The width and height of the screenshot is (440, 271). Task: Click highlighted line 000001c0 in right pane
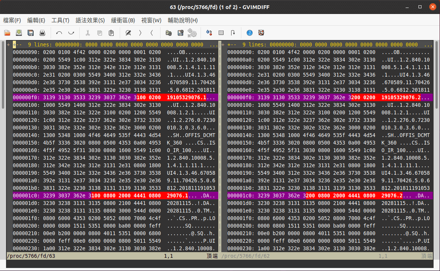coord(330,196)
